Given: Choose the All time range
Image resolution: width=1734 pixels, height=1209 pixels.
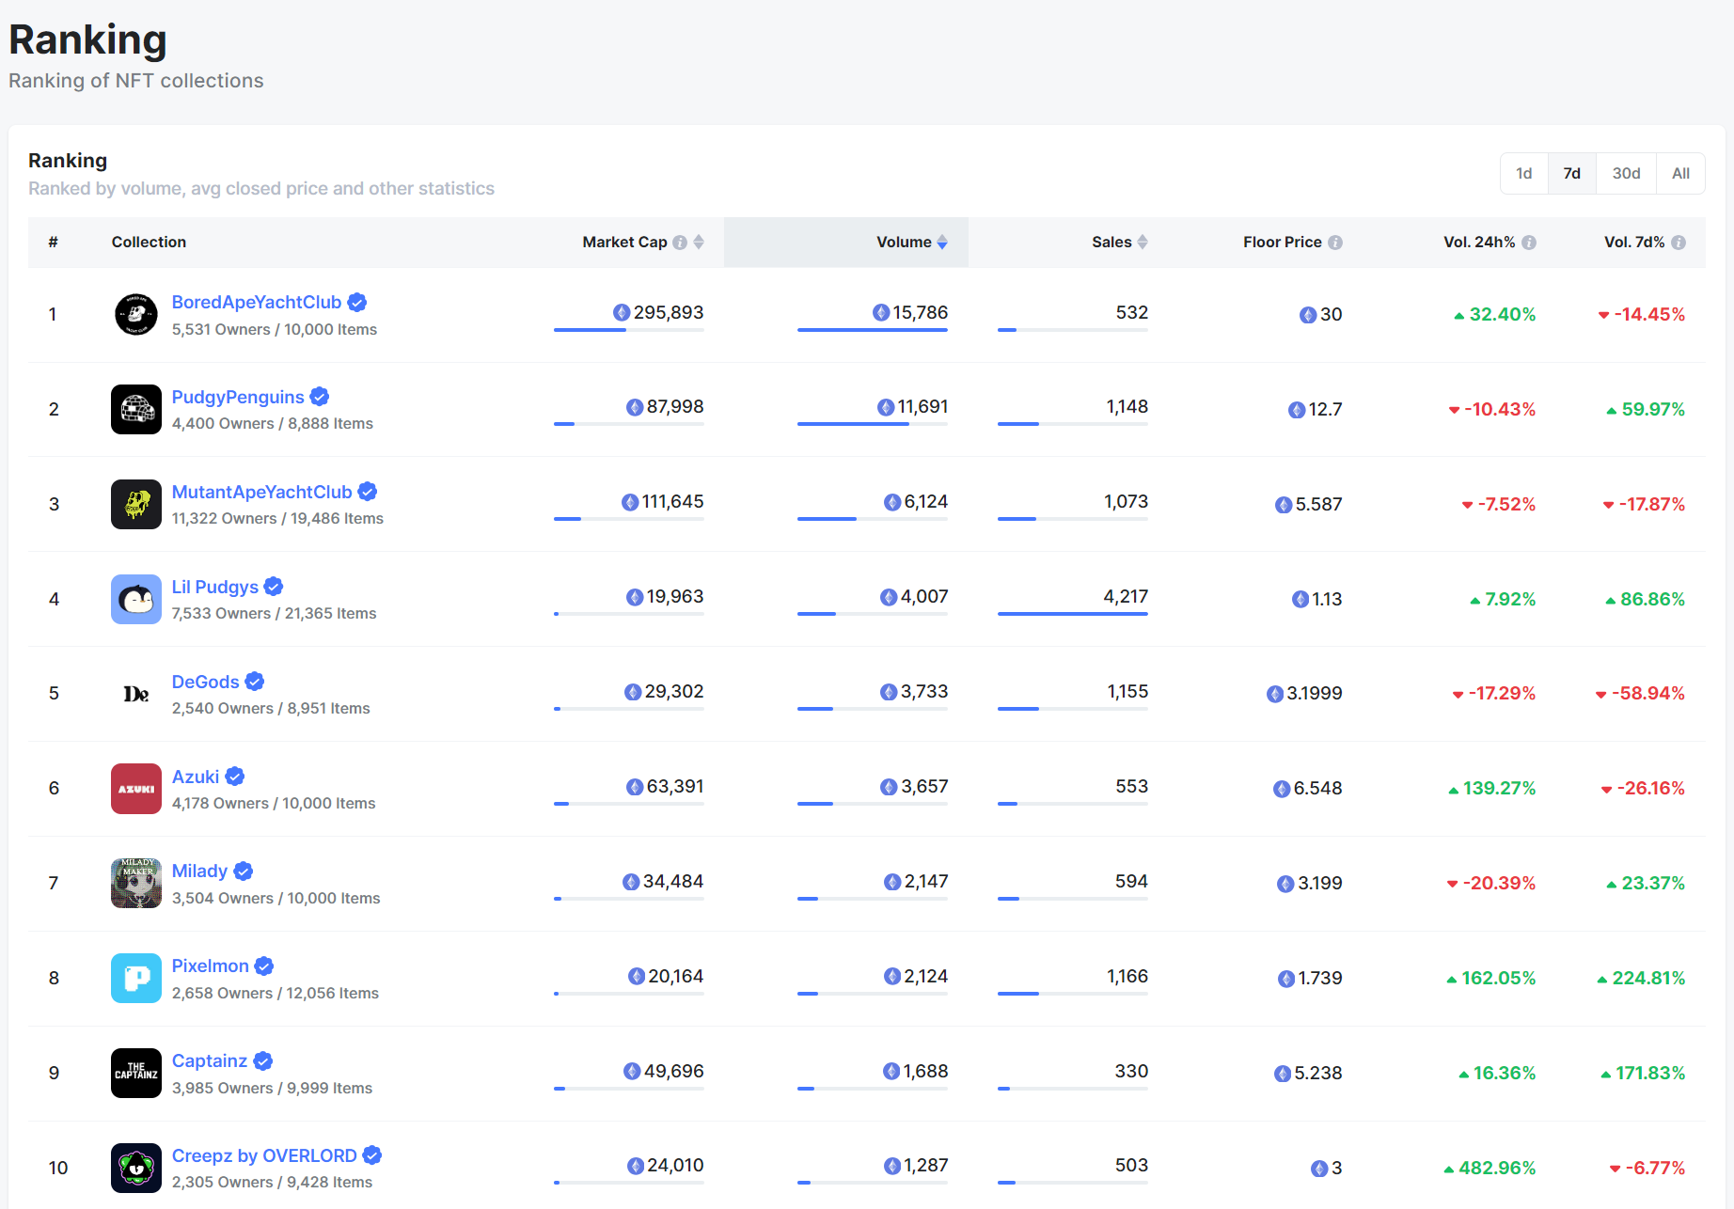Looking at the screenshot, I should pos(1680,174).
